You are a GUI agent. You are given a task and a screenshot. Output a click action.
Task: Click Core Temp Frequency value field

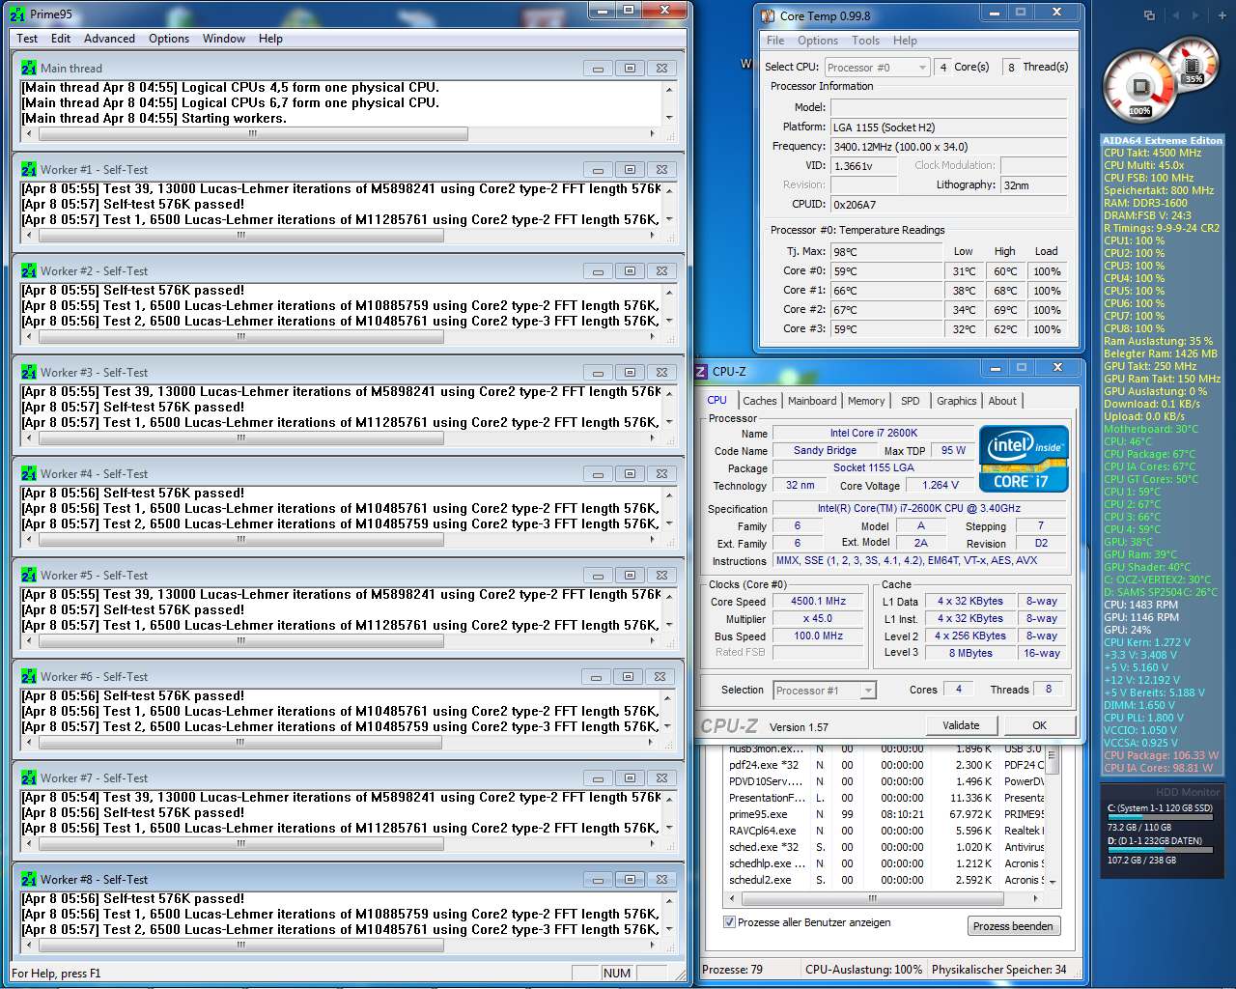tap(948, 146)
